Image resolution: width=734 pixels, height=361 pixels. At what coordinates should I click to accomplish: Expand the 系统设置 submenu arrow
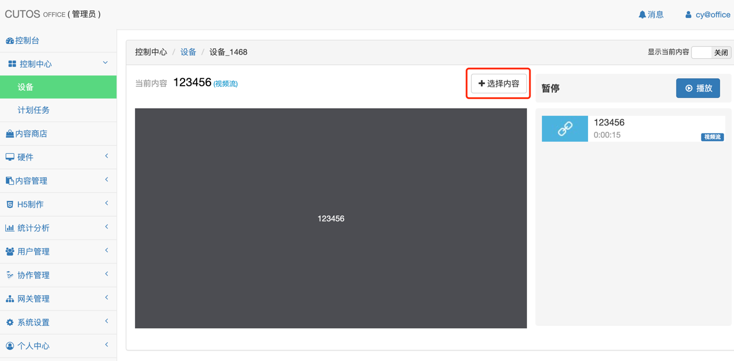pos(107,321)
